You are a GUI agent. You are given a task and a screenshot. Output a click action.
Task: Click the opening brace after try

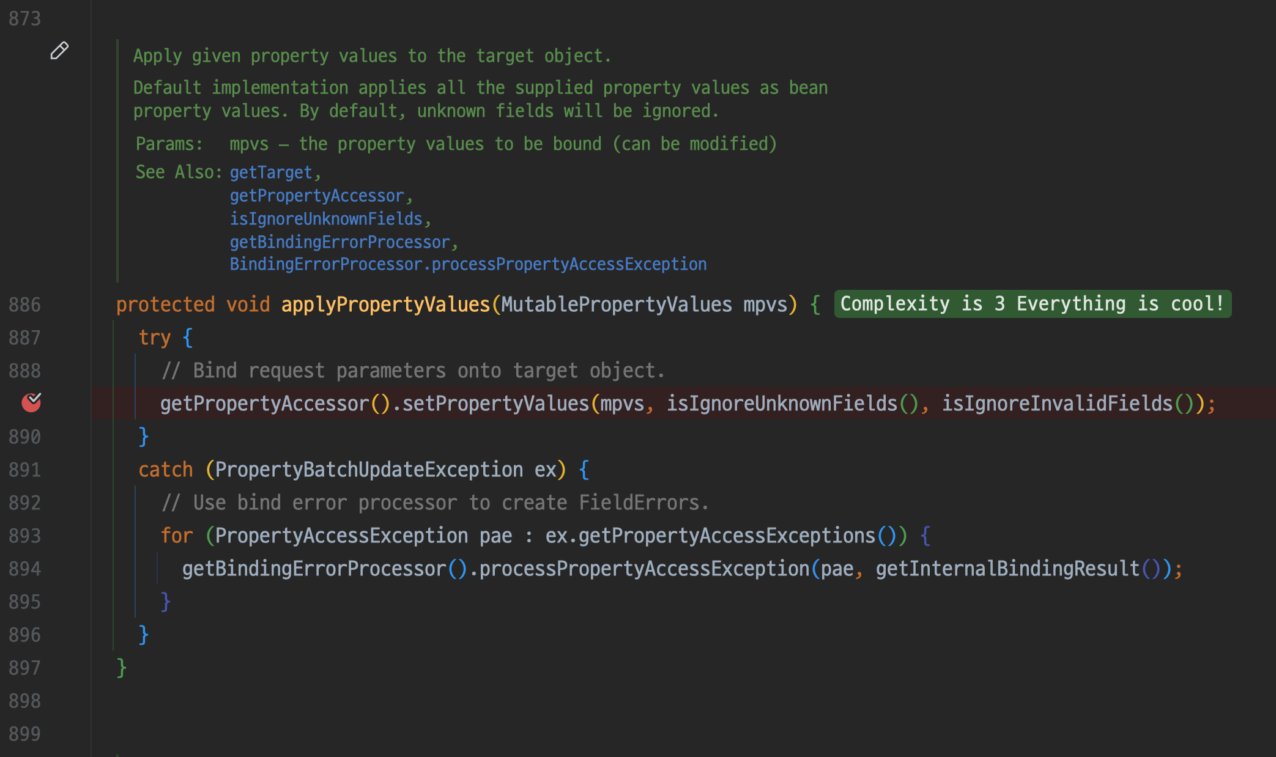[x=188, y=338]
